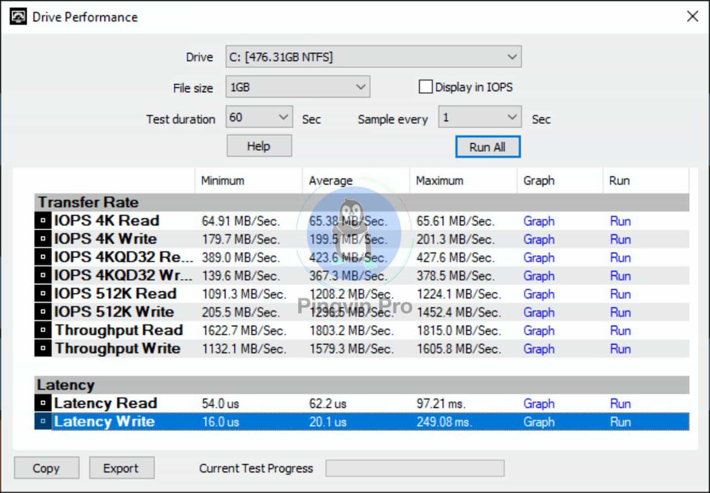This screenshot has width=710, height=493.
Task: Click the icon beside IOPS 512K Write
Action: 43,312
